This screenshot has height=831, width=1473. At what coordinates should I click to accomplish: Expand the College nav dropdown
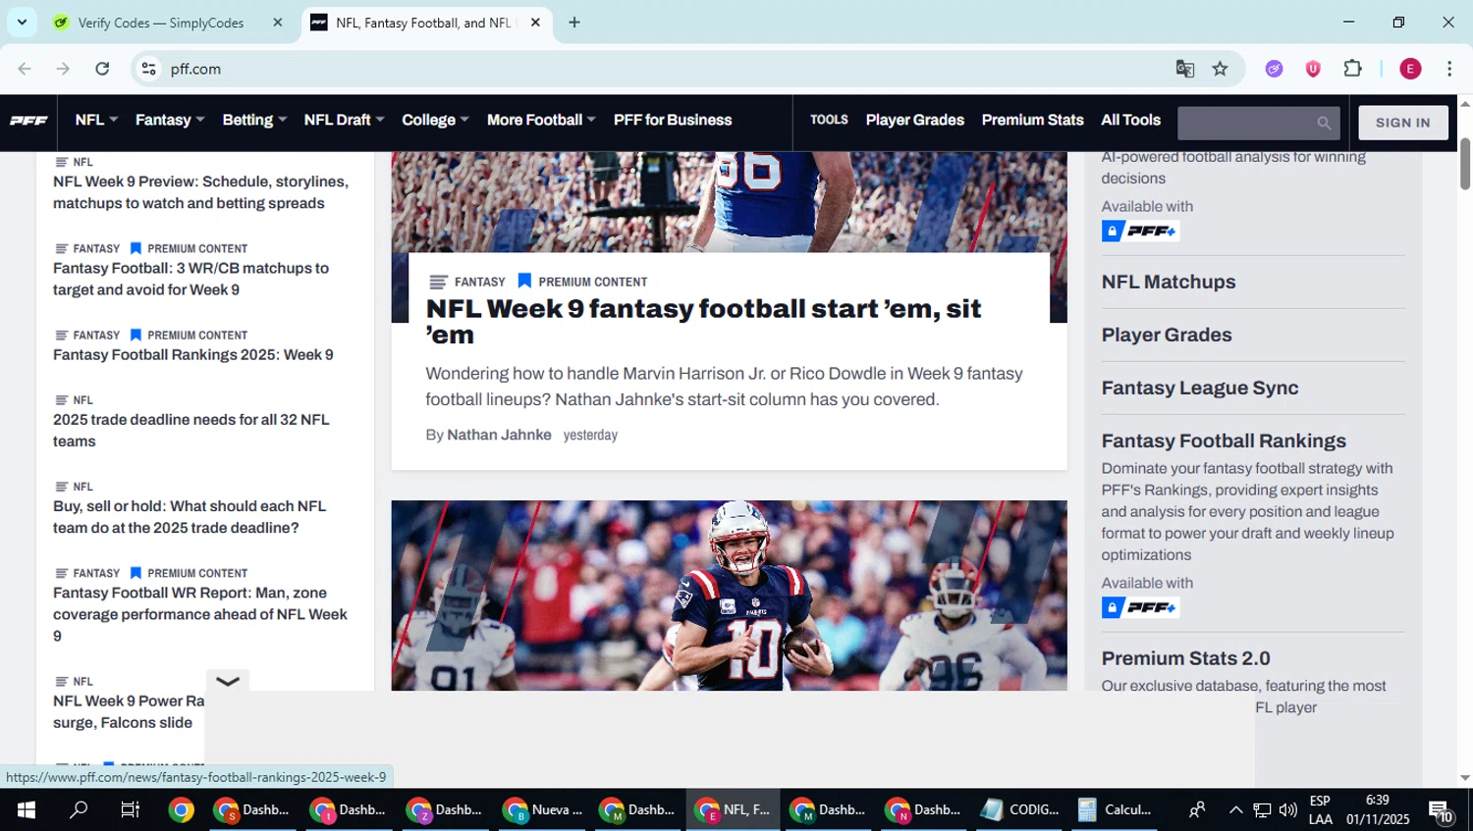point(435,120)
